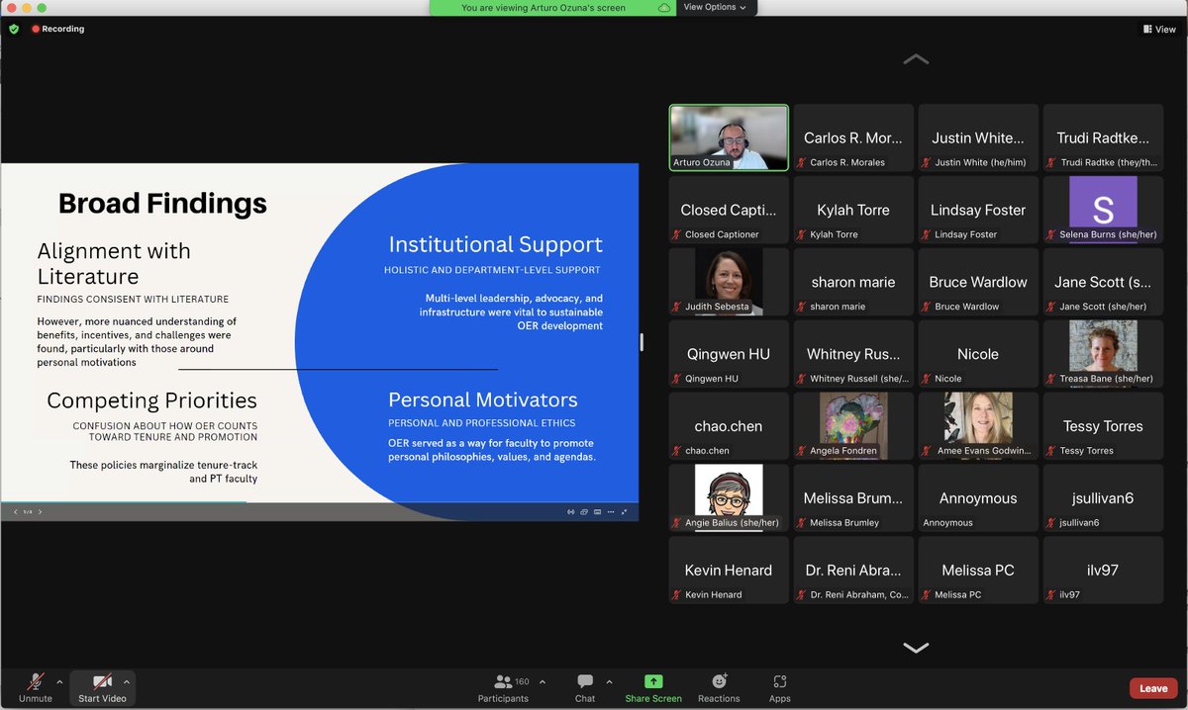The image size is (1188, 710).
Task: Click the Unmute microphone icon
Action: point(36,681)
